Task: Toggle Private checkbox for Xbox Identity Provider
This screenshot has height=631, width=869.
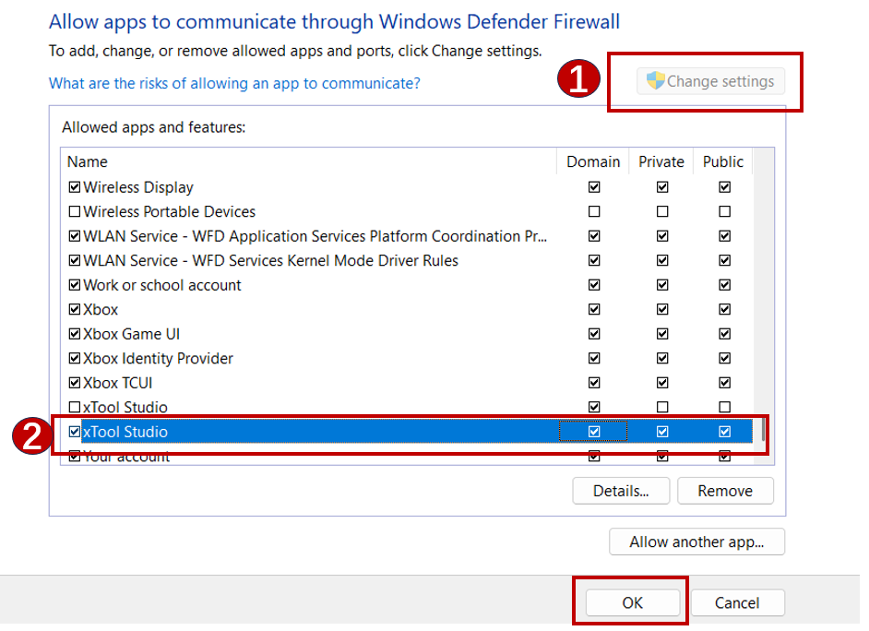Action: coord(661,358)
